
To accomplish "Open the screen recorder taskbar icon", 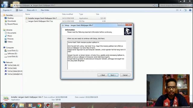I will coord(48,105).
